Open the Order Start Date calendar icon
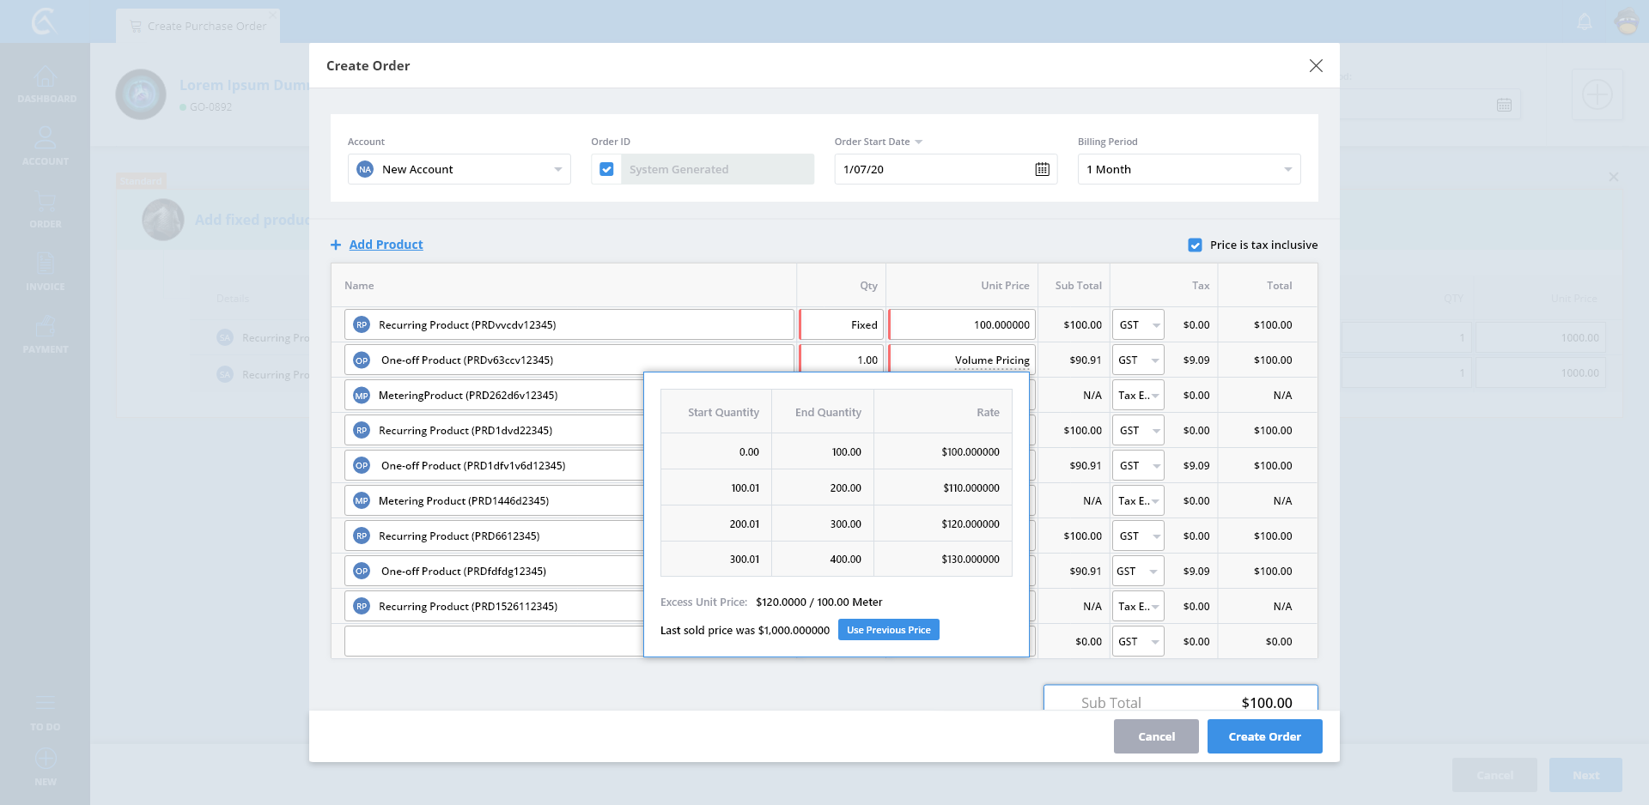This screenshot has width=1649, height=805. point(1042,169)
